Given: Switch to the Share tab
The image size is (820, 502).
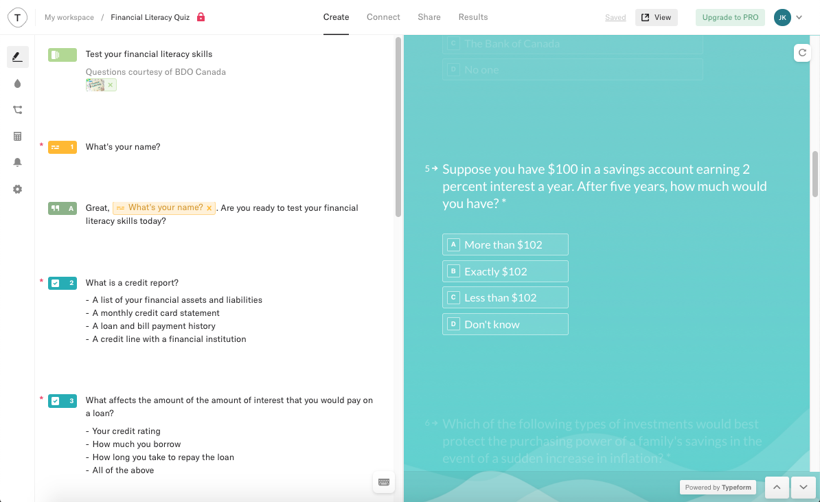Looking at the screenshot, I should (429, 17).
